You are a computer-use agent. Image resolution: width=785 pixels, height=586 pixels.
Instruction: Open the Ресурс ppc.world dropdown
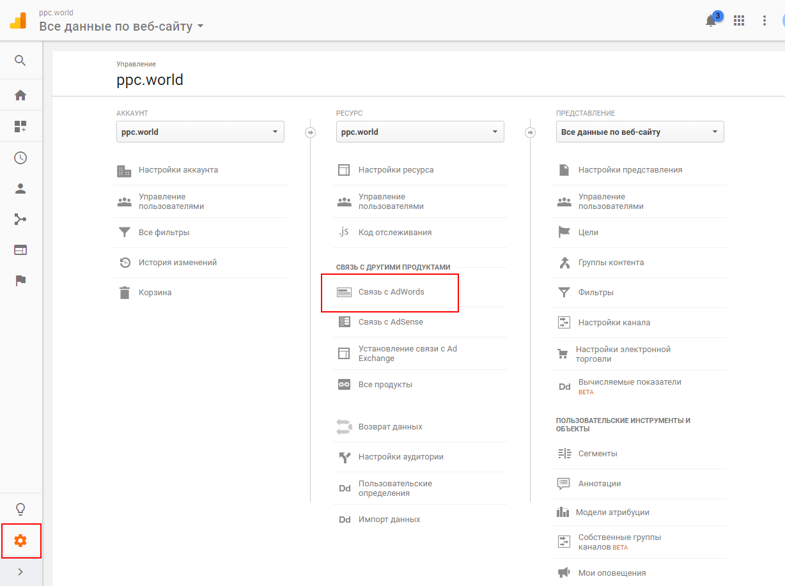pyautogui.click(x=420, y=132)
